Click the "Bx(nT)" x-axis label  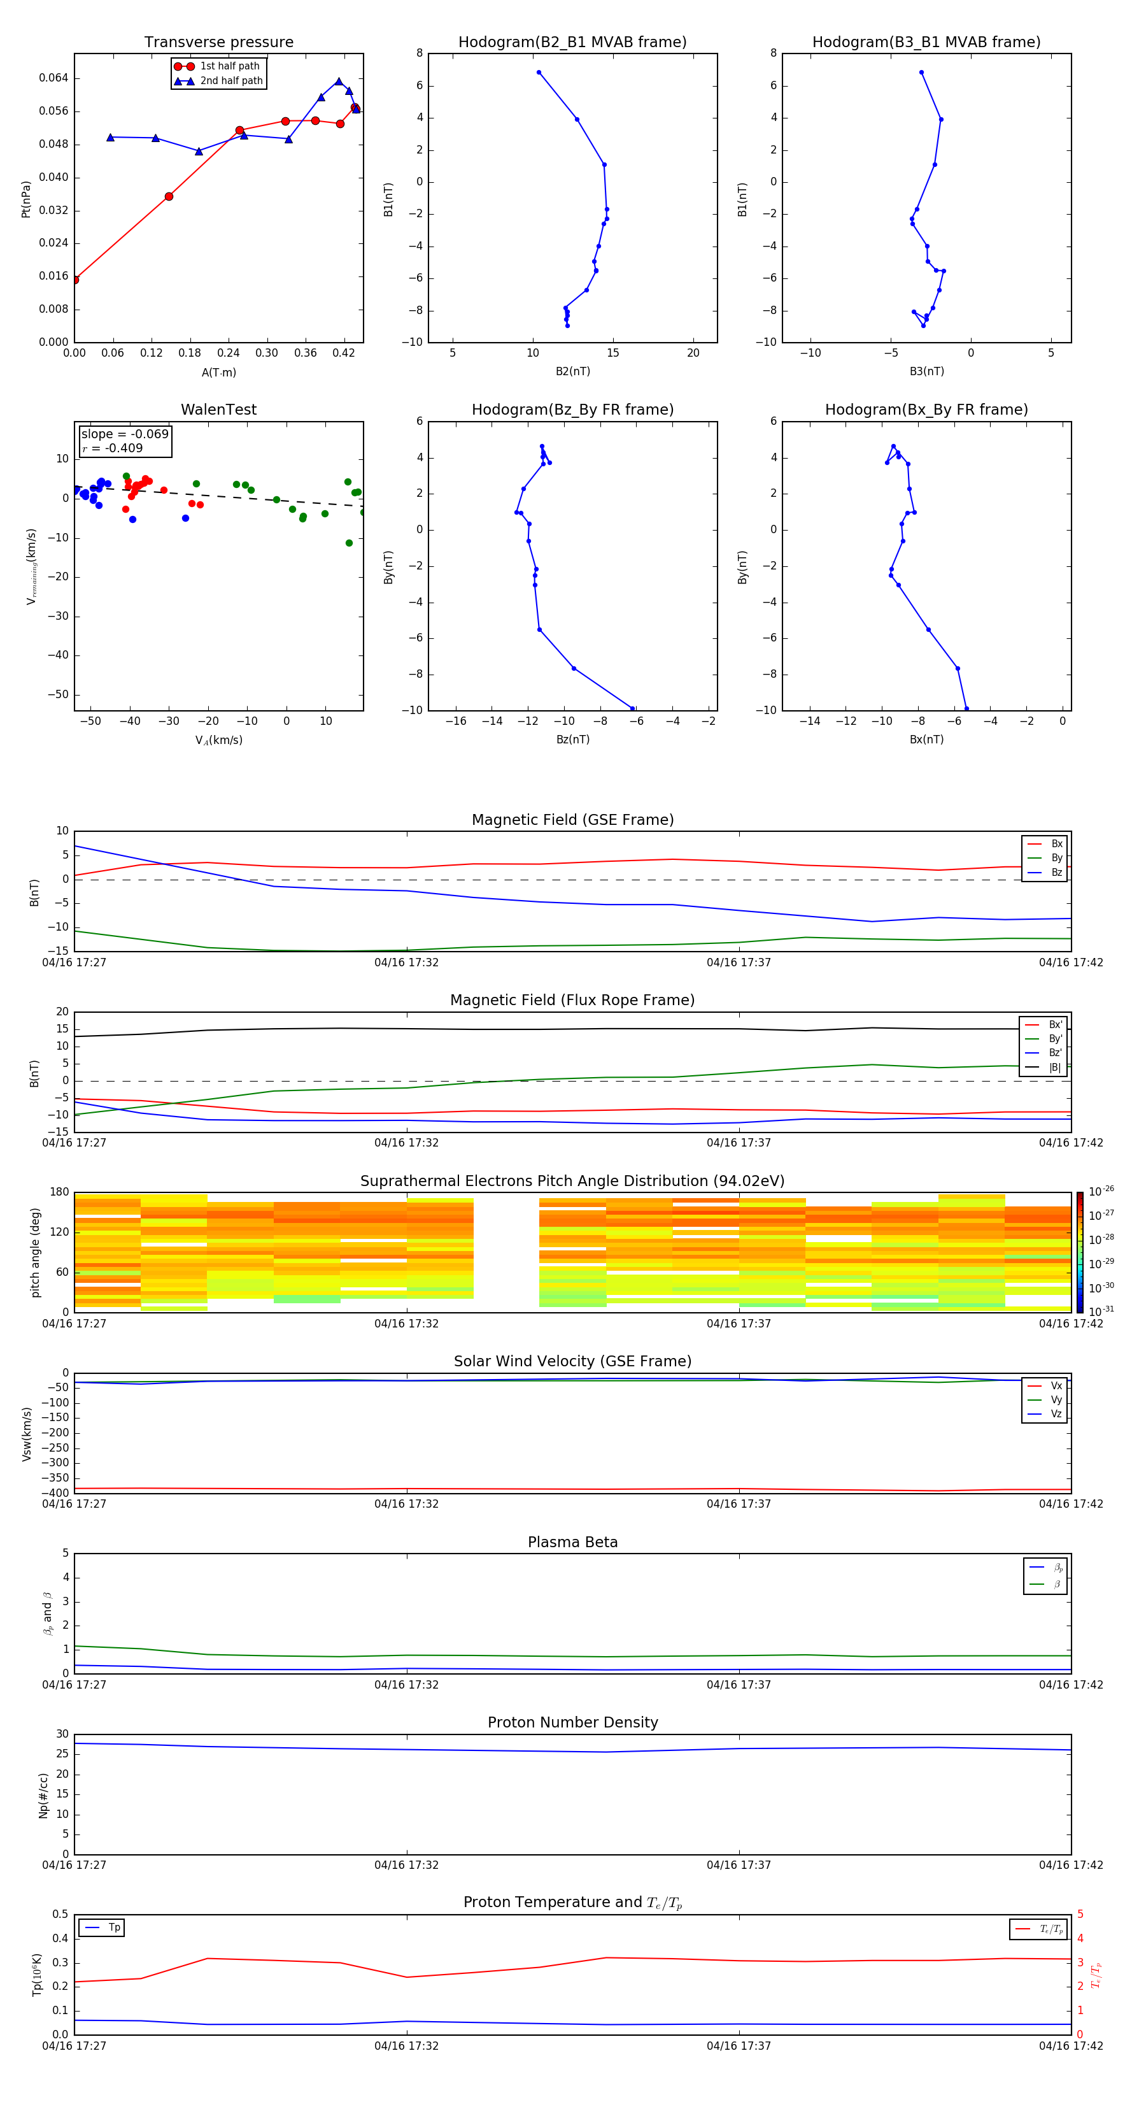click(926, 740)
